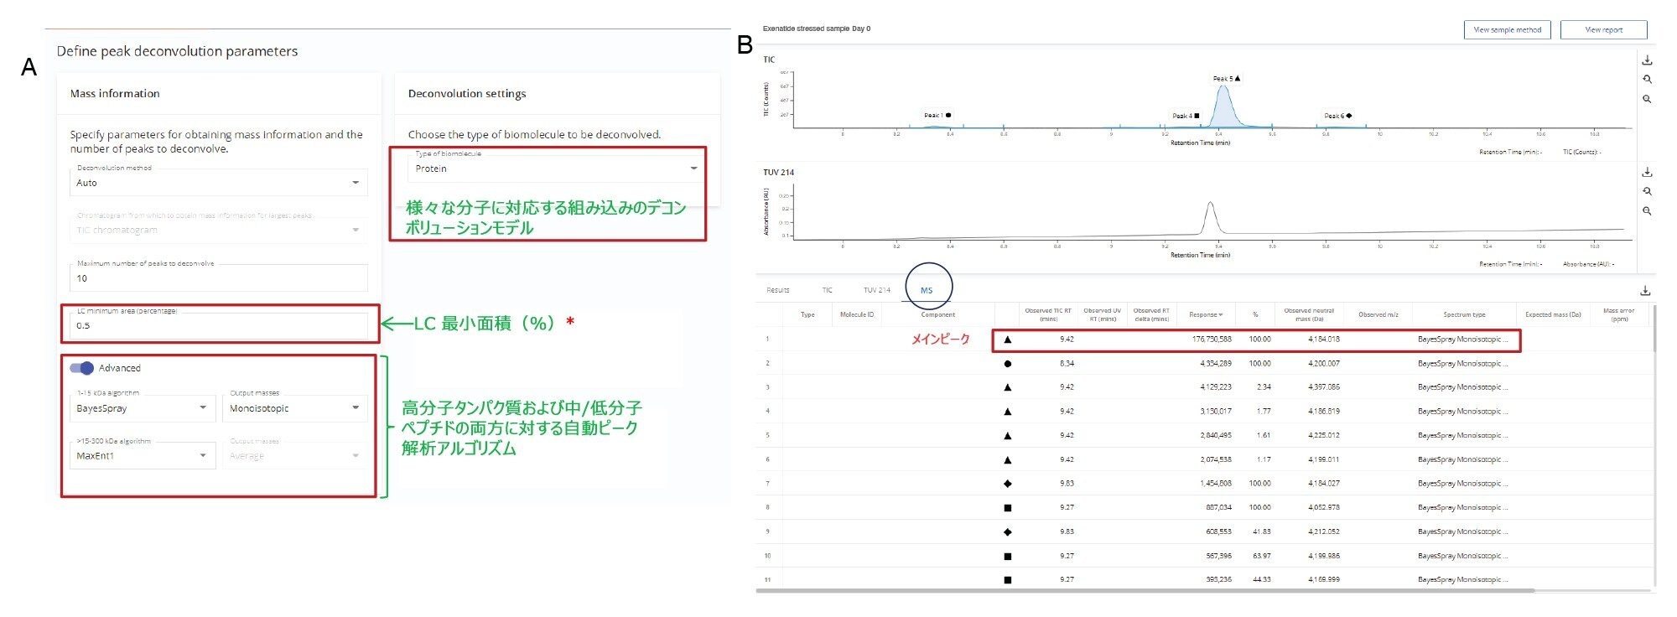Click the Expected mass (Da) column header
The height and width of the screenshot is (617, 1677).
[1553, 314]
